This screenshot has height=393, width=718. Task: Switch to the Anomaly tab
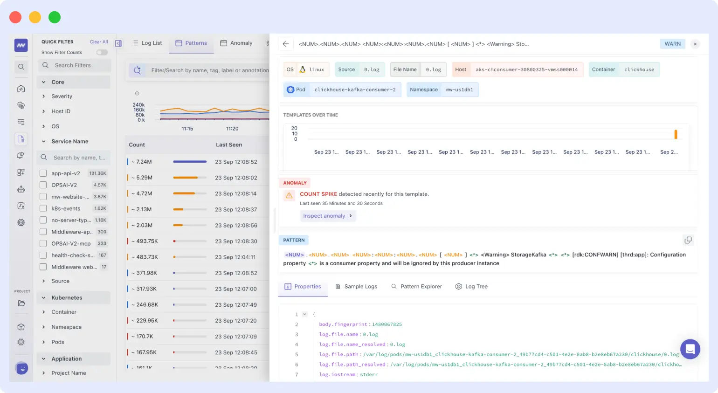pos(236,43)
